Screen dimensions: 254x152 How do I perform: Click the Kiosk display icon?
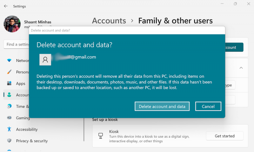click(101, 136)
